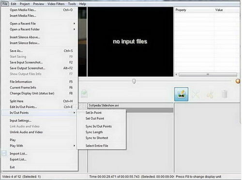Choose Set In Point from submenu
This screenshot has width=242, height=180.
[93, 113]
